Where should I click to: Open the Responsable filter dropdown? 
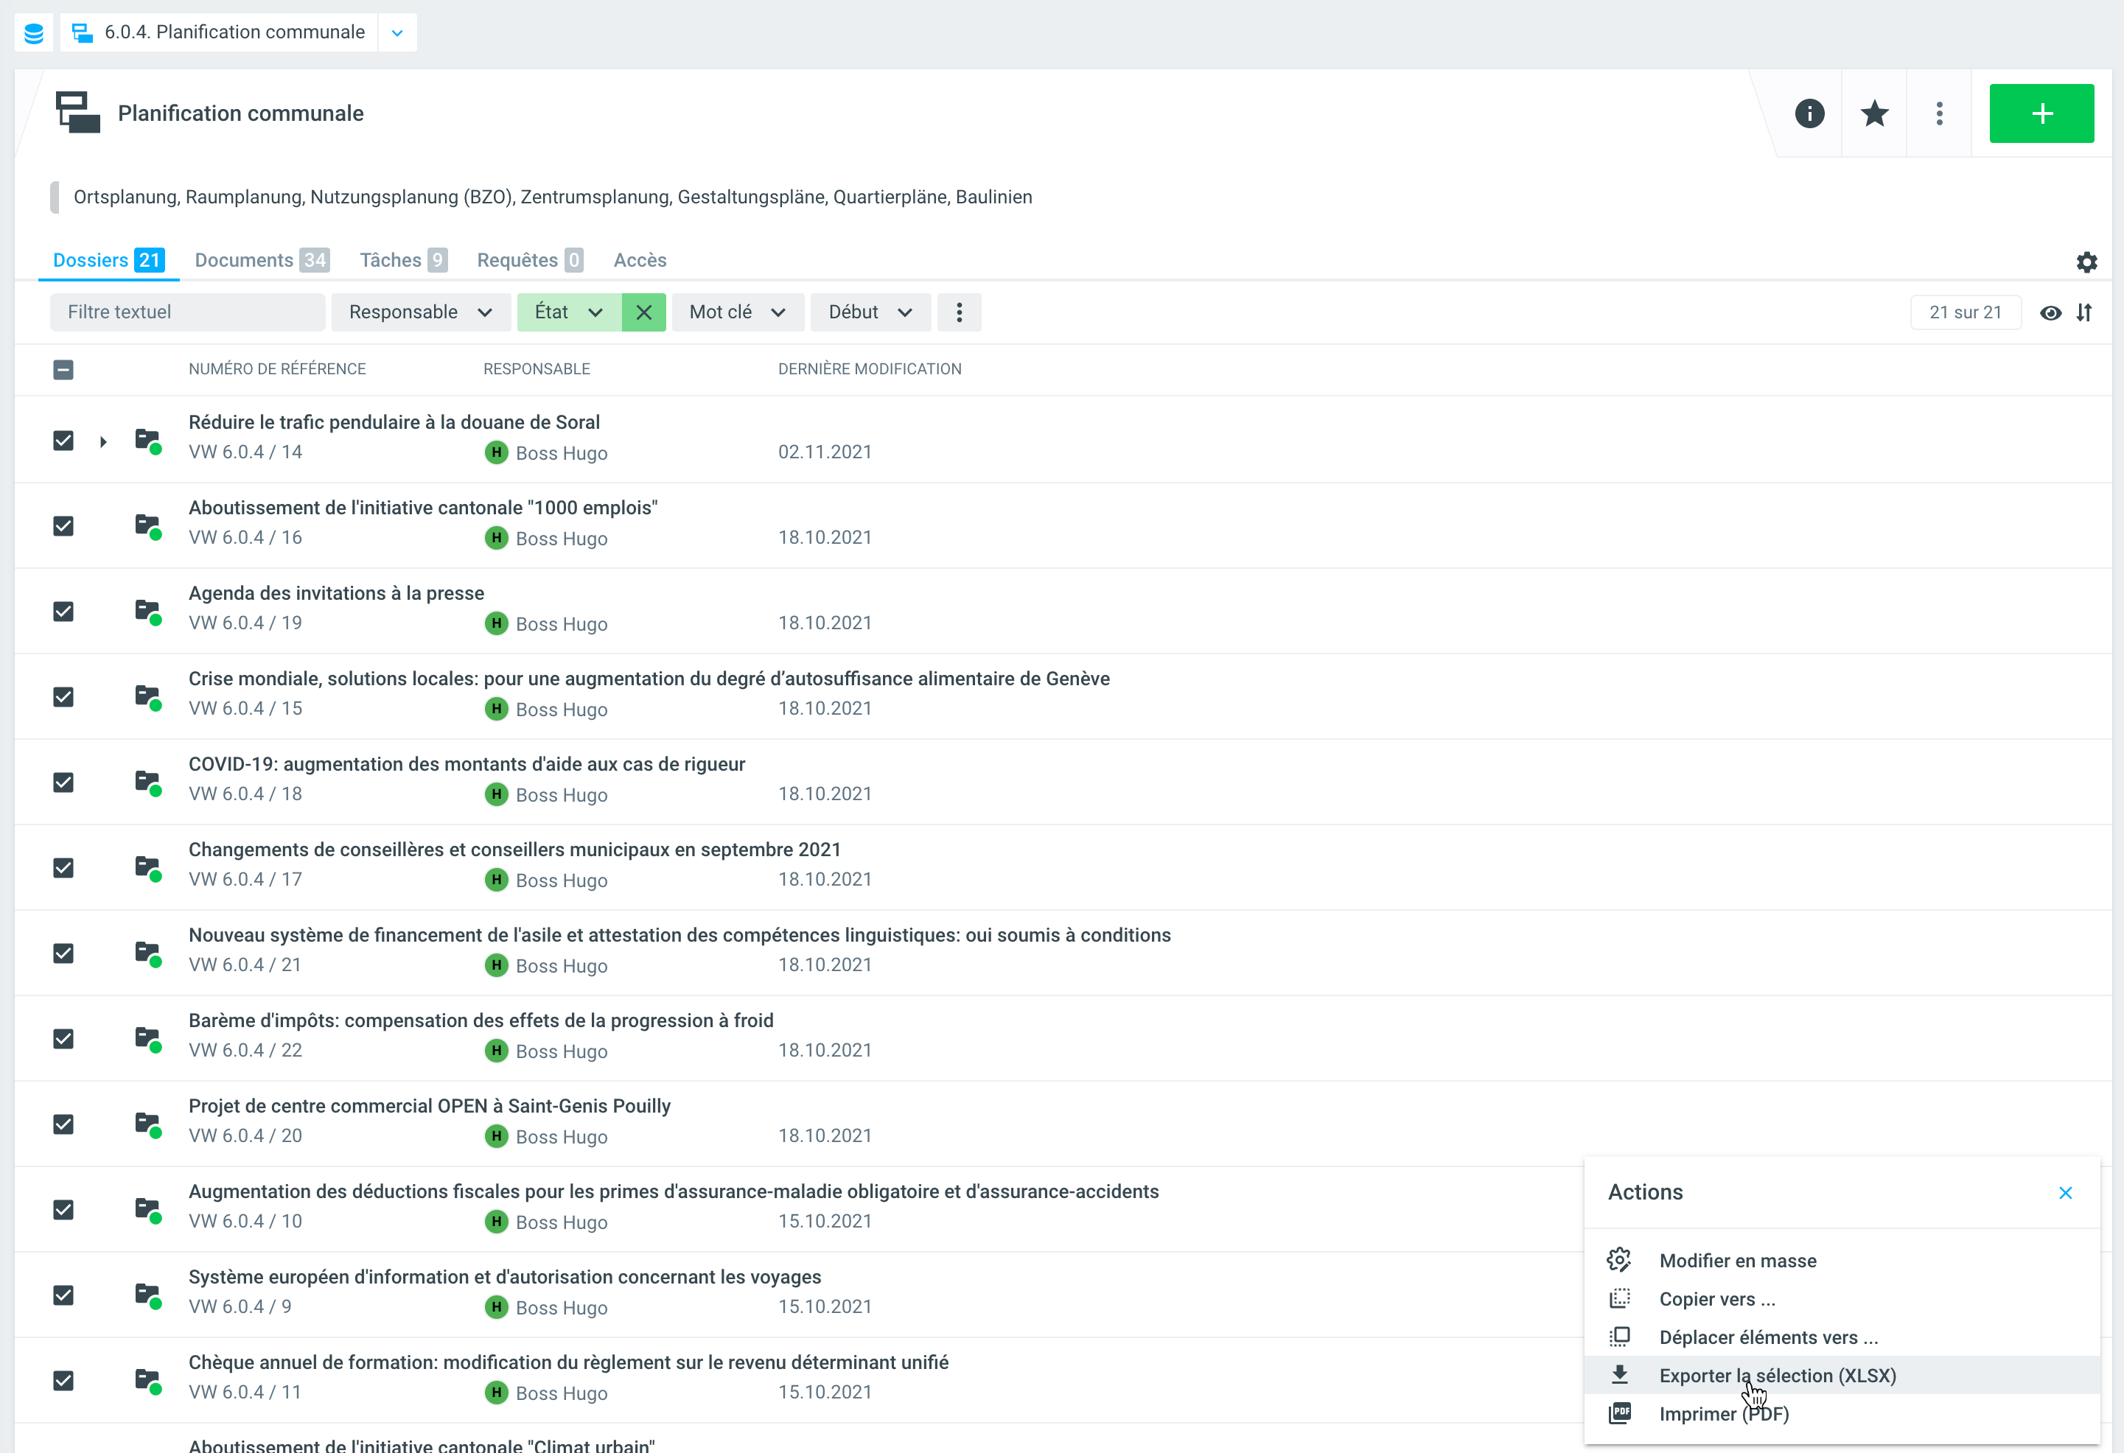(x=420, y=312)
